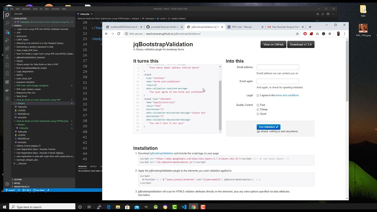Switch to the PROBLEMS panel tab in VS Code

click(82, 167)
